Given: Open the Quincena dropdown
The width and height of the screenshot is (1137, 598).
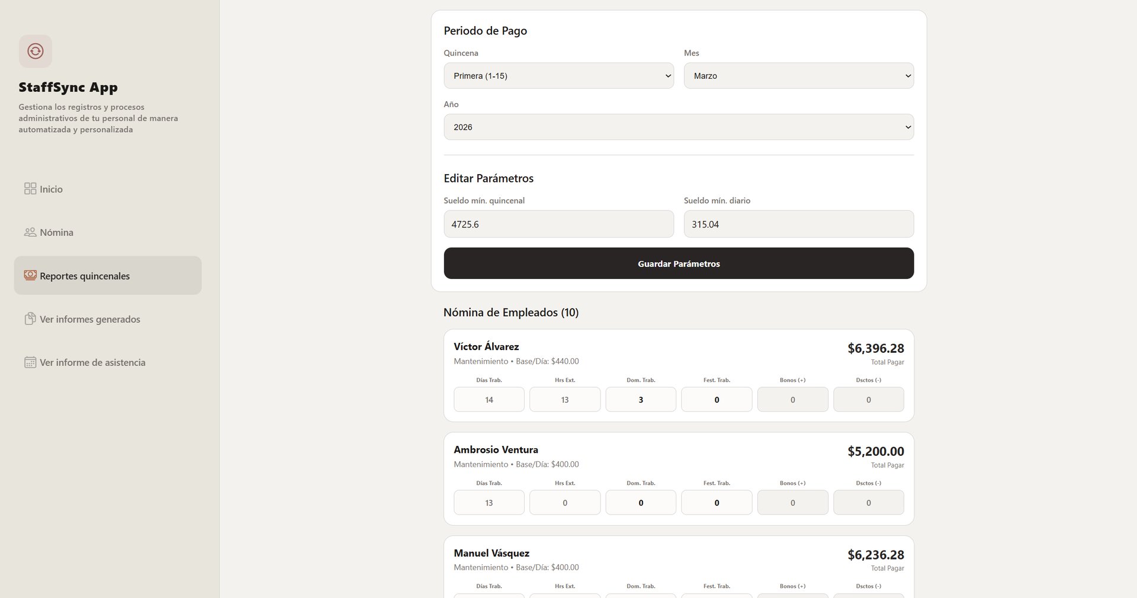Looking at the screenshot, I should click(x=558, y=76).
